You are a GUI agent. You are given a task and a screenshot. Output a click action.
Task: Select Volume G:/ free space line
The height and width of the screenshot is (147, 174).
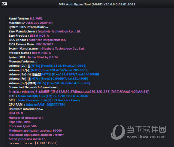click(49, 83)
